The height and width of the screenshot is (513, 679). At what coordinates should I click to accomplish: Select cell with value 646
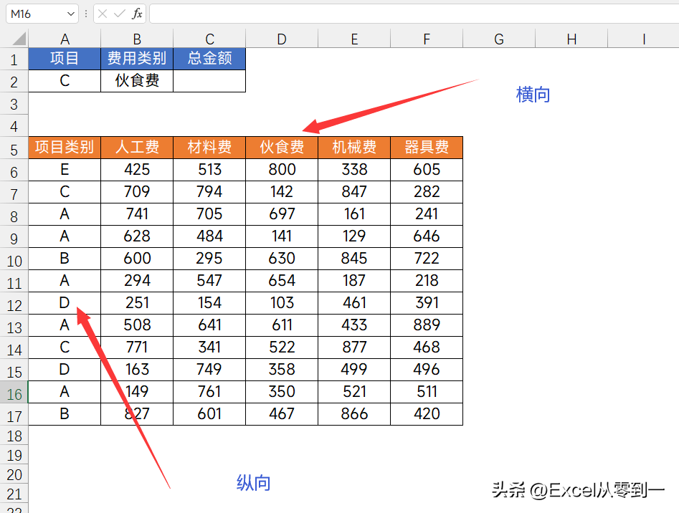427,236
